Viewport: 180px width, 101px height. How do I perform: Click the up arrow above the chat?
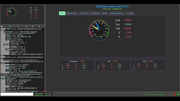(x=33, y=26)
